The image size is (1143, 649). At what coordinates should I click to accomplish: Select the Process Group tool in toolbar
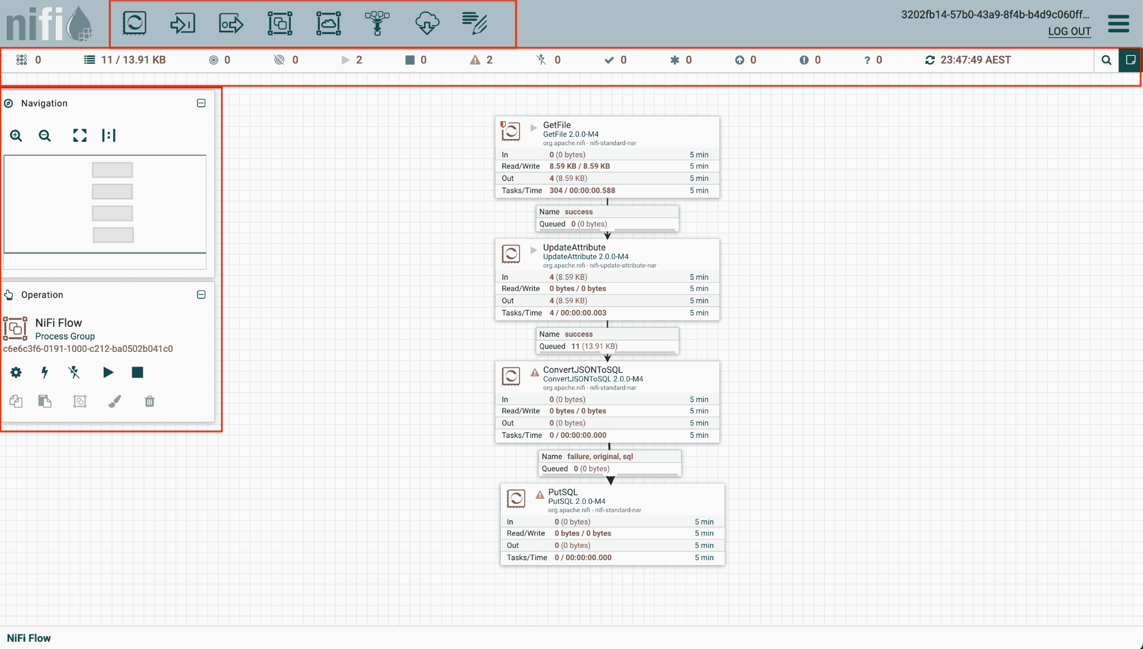[280, 23]
